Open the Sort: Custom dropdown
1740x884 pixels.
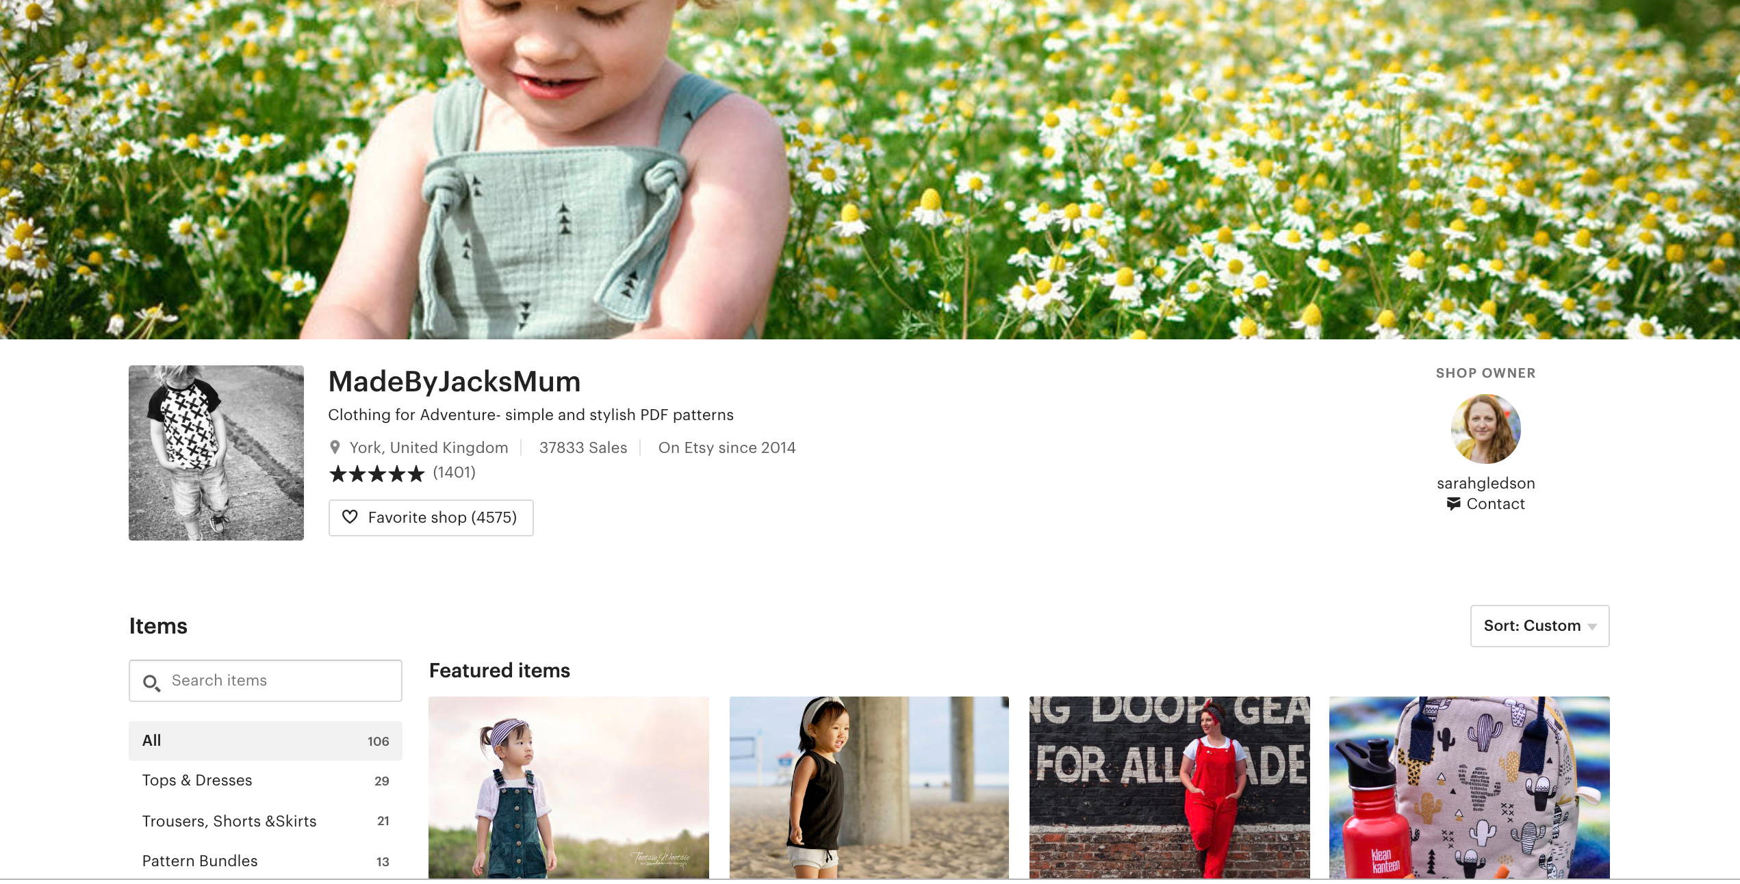tap(1539, 626)
